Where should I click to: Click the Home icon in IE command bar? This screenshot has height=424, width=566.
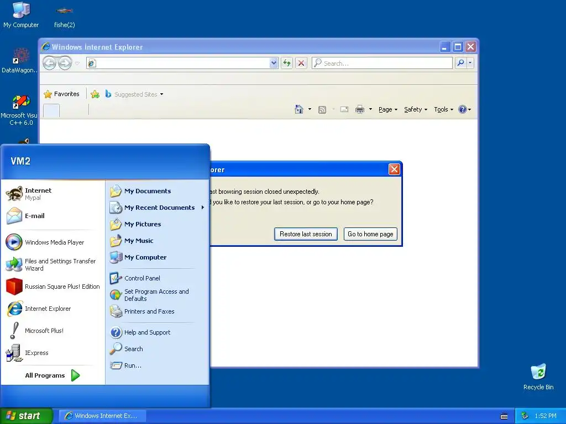[299, 109]
